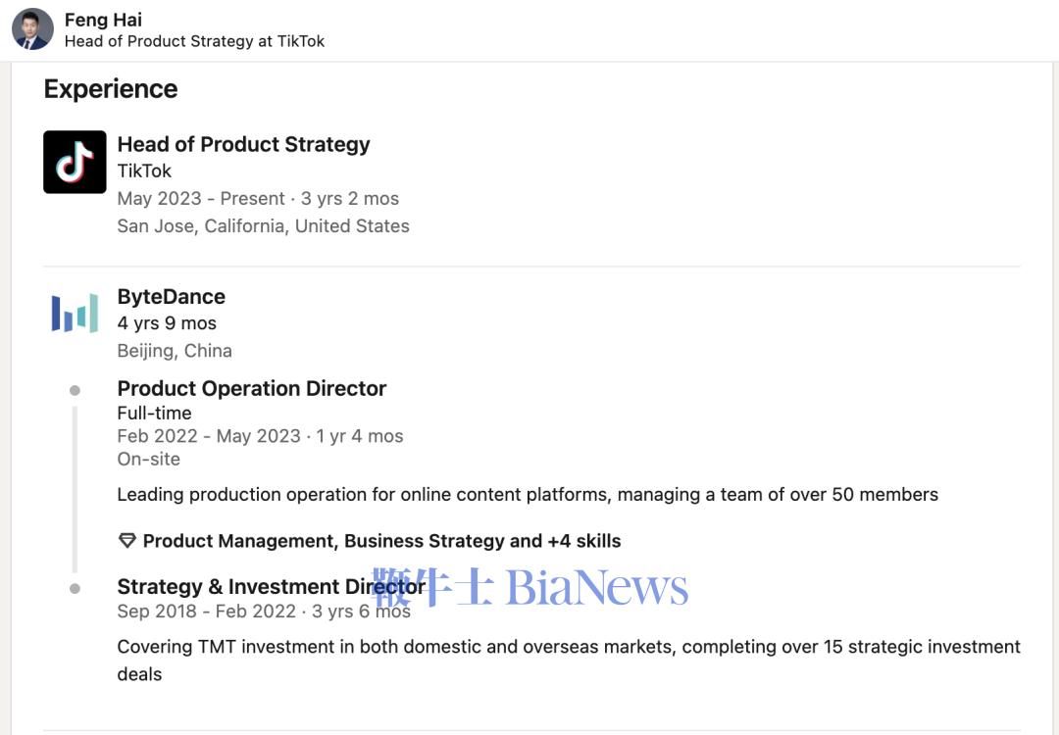
Task: Click the TikTok company logo
Action: coord(75,162)
